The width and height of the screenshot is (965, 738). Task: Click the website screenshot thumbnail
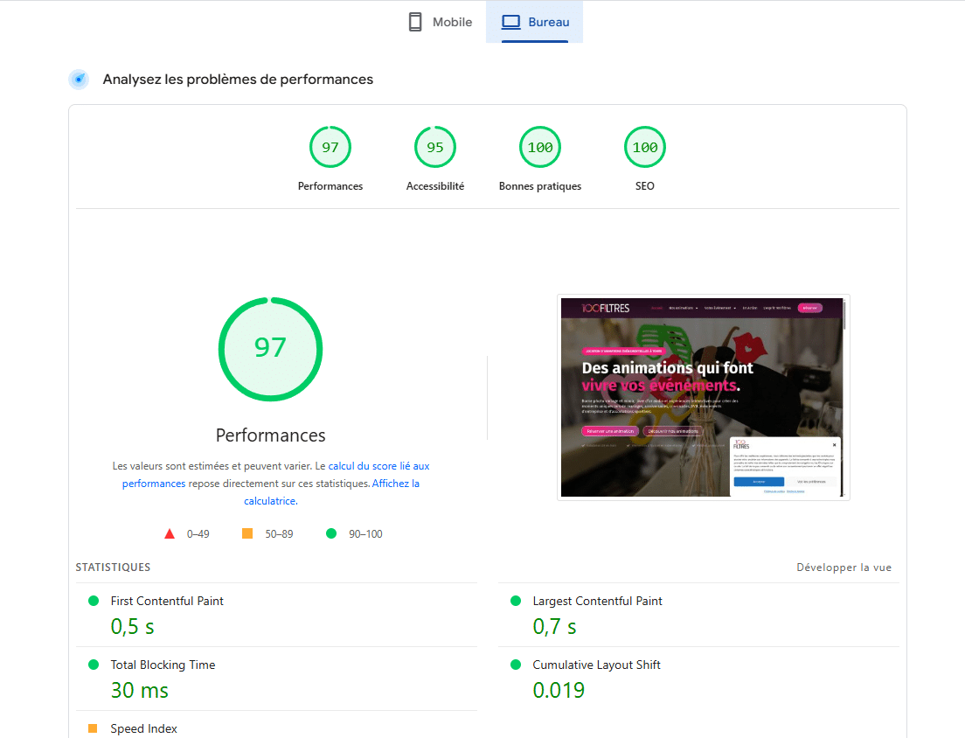click(x=703, y=397)
